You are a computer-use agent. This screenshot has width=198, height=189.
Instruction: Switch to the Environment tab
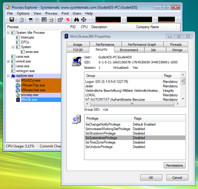tap(129, 50)
